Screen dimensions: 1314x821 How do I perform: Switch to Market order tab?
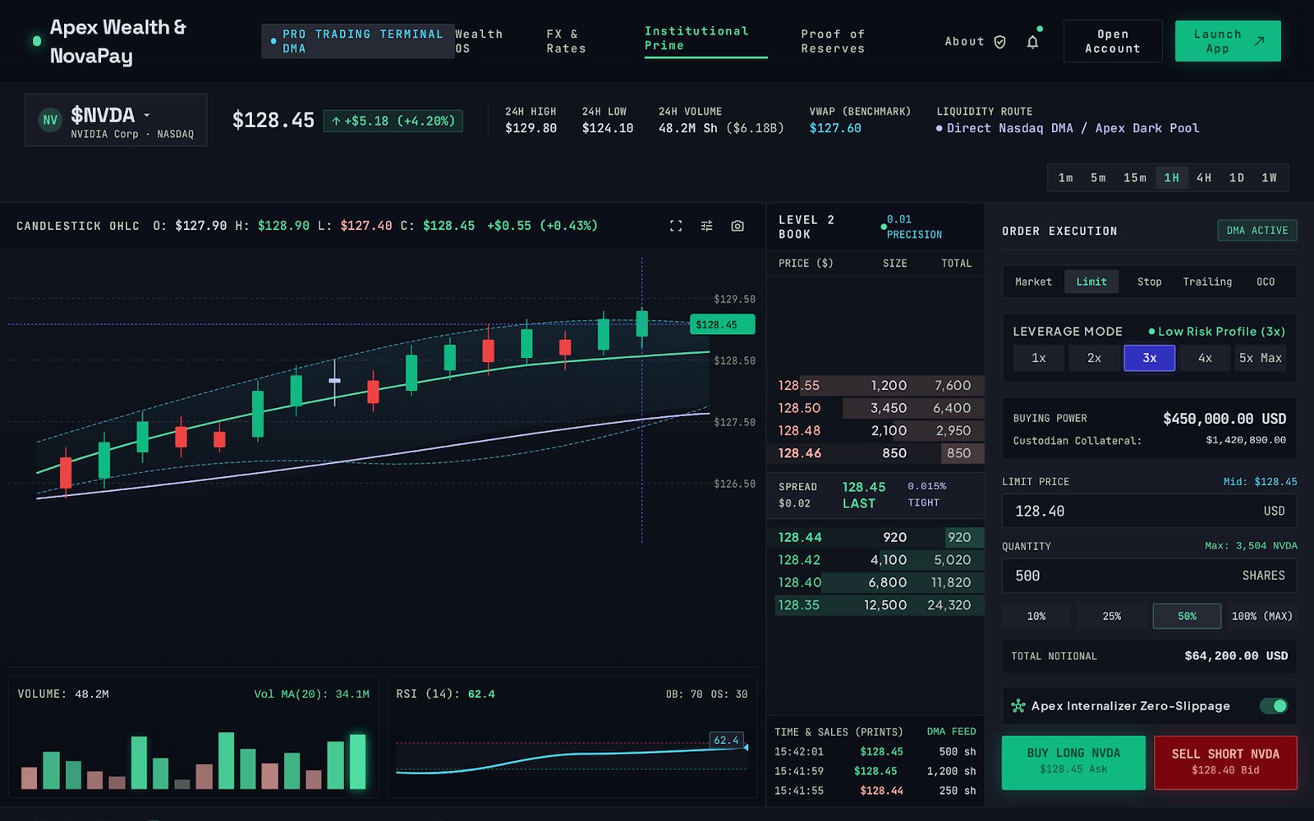1033,282
